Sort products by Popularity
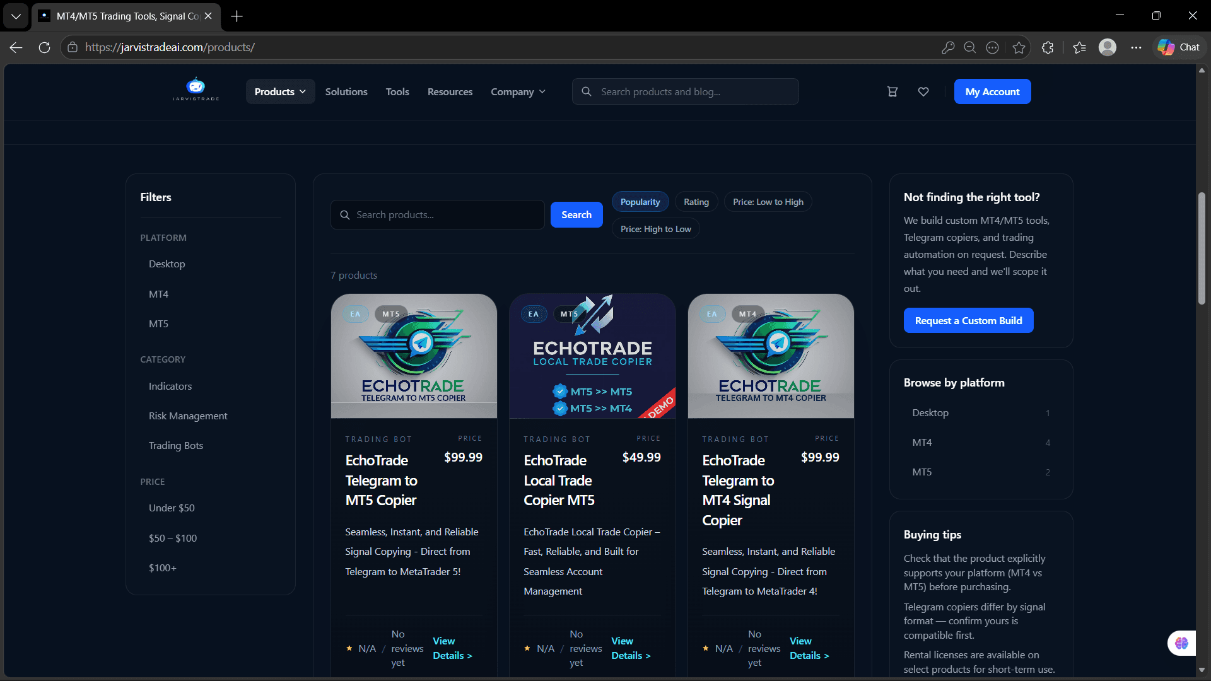The image size is (1211, 681). (x=640, y=202)
